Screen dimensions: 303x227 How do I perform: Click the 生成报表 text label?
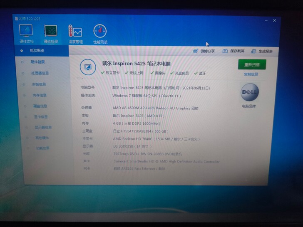coord(266,52)
